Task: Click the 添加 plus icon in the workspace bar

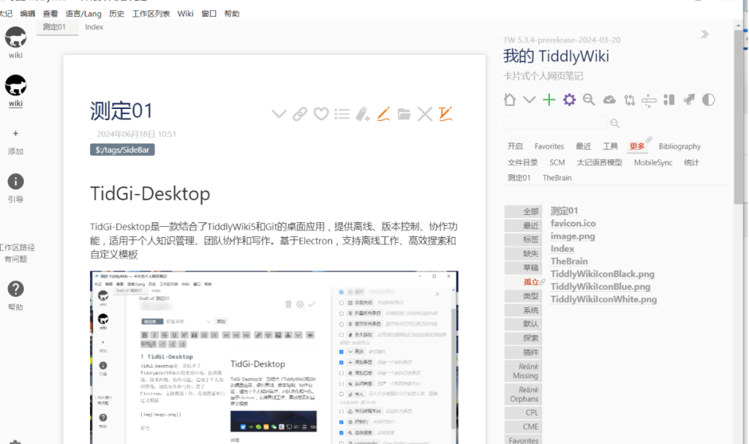Action: click(15, 133)
